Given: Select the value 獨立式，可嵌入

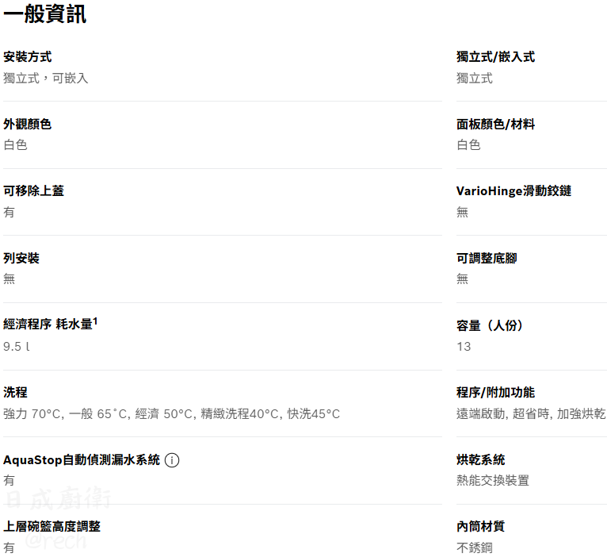Looking at the screenshot, I should point(46,79).
